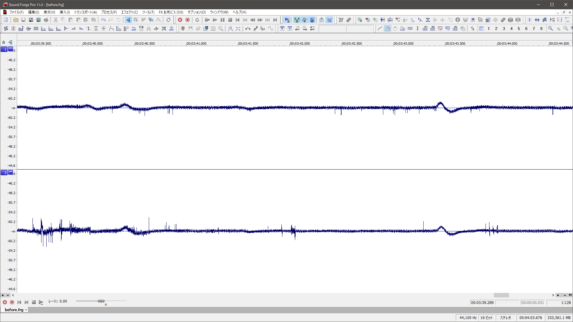Screen dimensions: 573x322
Task: Toggle the Edit tool in the toolbar
Action: pos(128,20)
